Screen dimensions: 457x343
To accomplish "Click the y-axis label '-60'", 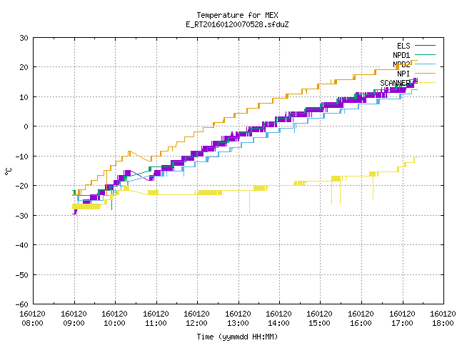I will tap(22, 304).
